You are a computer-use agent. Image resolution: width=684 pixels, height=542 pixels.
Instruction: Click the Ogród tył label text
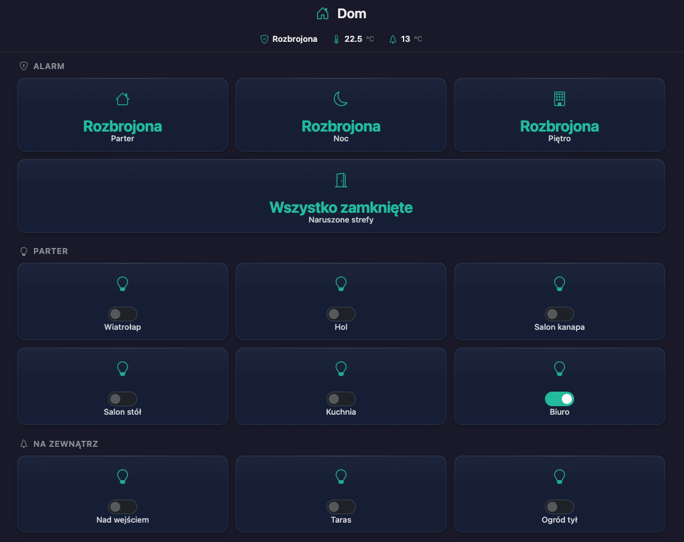(x=559, y=520)
